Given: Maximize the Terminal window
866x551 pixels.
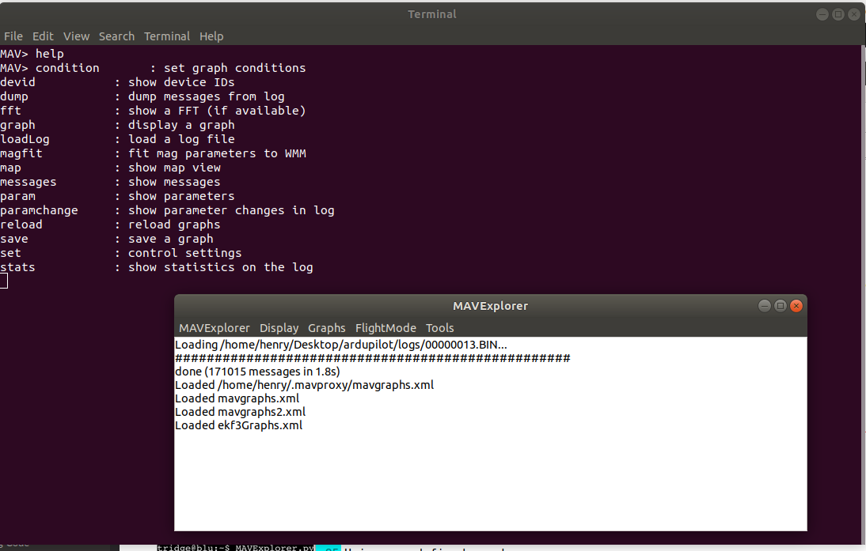Looking at the screenshot, I should tap(838, 15).
